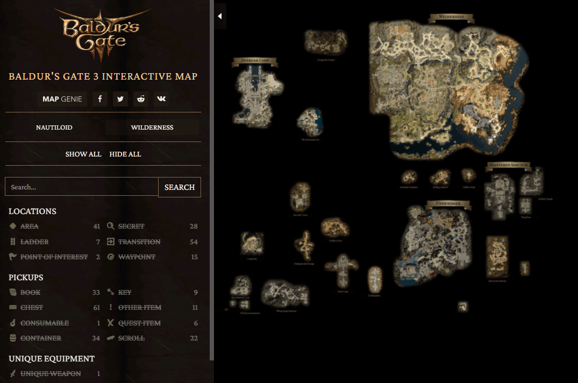Image resolution: width=578 pixels, height=383 pixels.
Task: Toggle Transition location markers
Action: (x=152, y=242)
